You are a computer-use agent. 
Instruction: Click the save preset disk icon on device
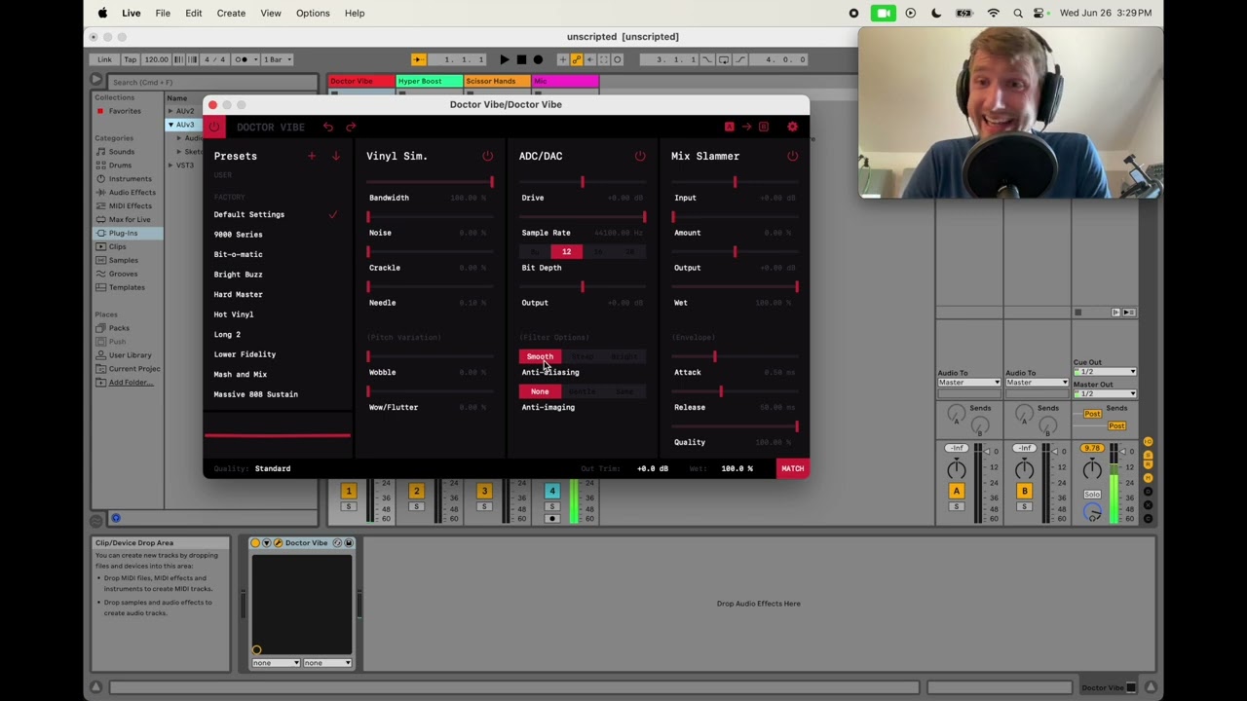pos(349,542)
